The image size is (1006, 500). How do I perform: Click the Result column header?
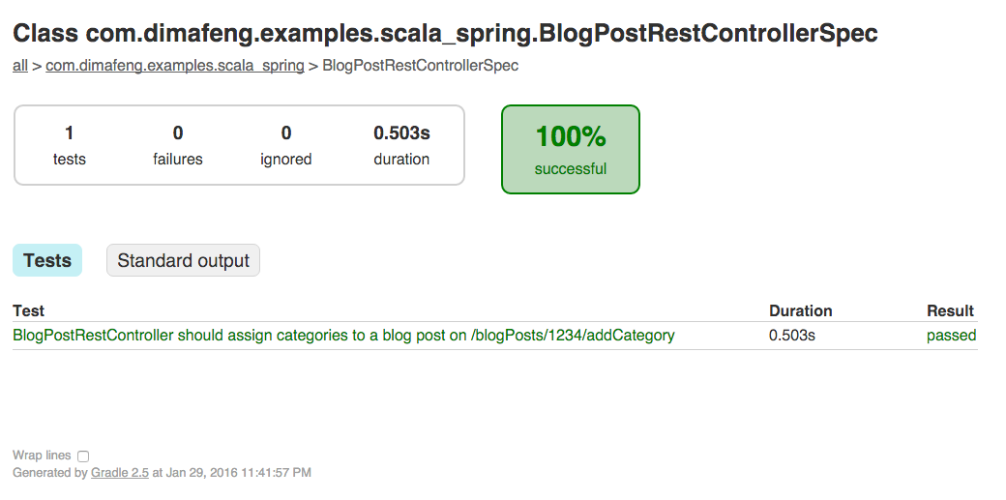(950, 311)
